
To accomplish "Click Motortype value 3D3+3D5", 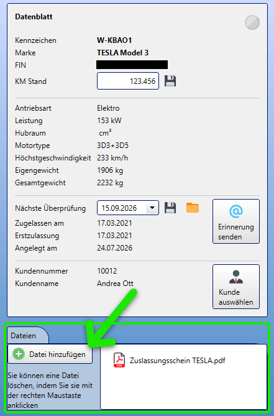I will [x=112, y=146].
